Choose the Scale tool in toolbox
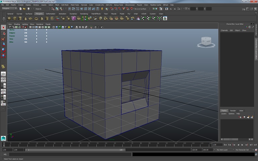 (x=3, y=56)
